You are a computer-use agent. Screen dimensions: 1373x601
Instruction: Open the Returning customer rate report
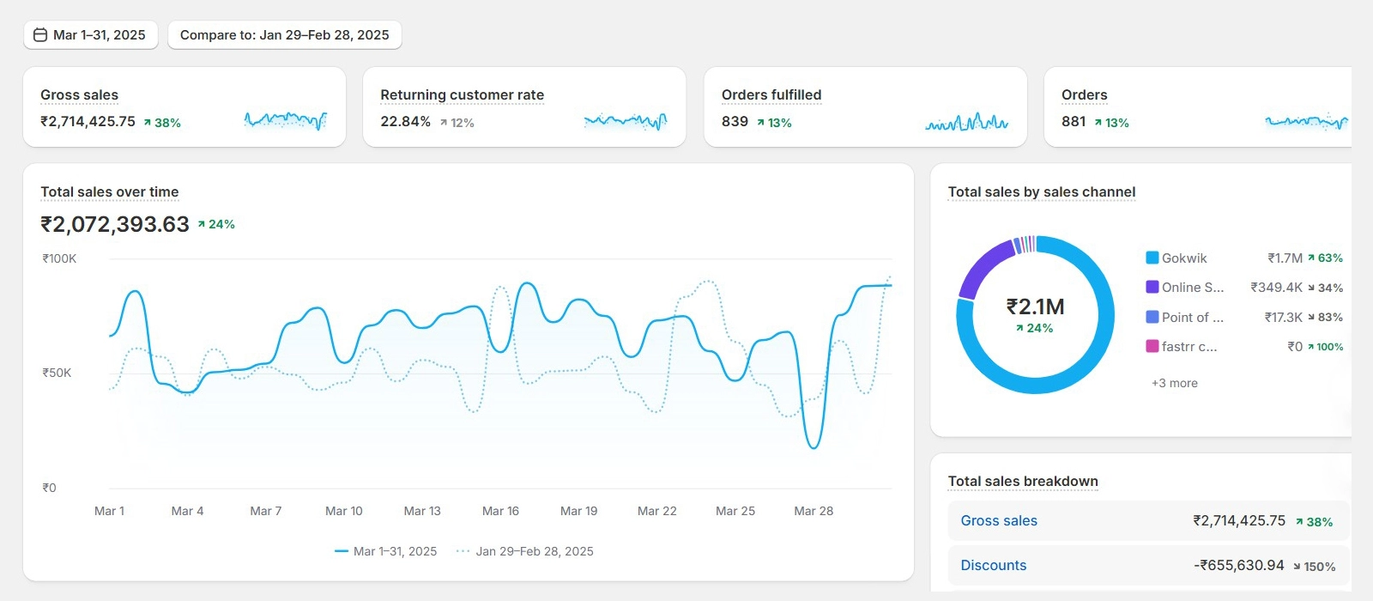pos(462,95)
